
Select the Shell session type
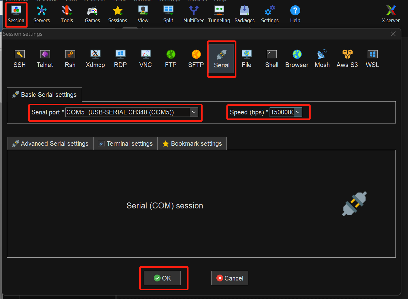pos(272,59)
